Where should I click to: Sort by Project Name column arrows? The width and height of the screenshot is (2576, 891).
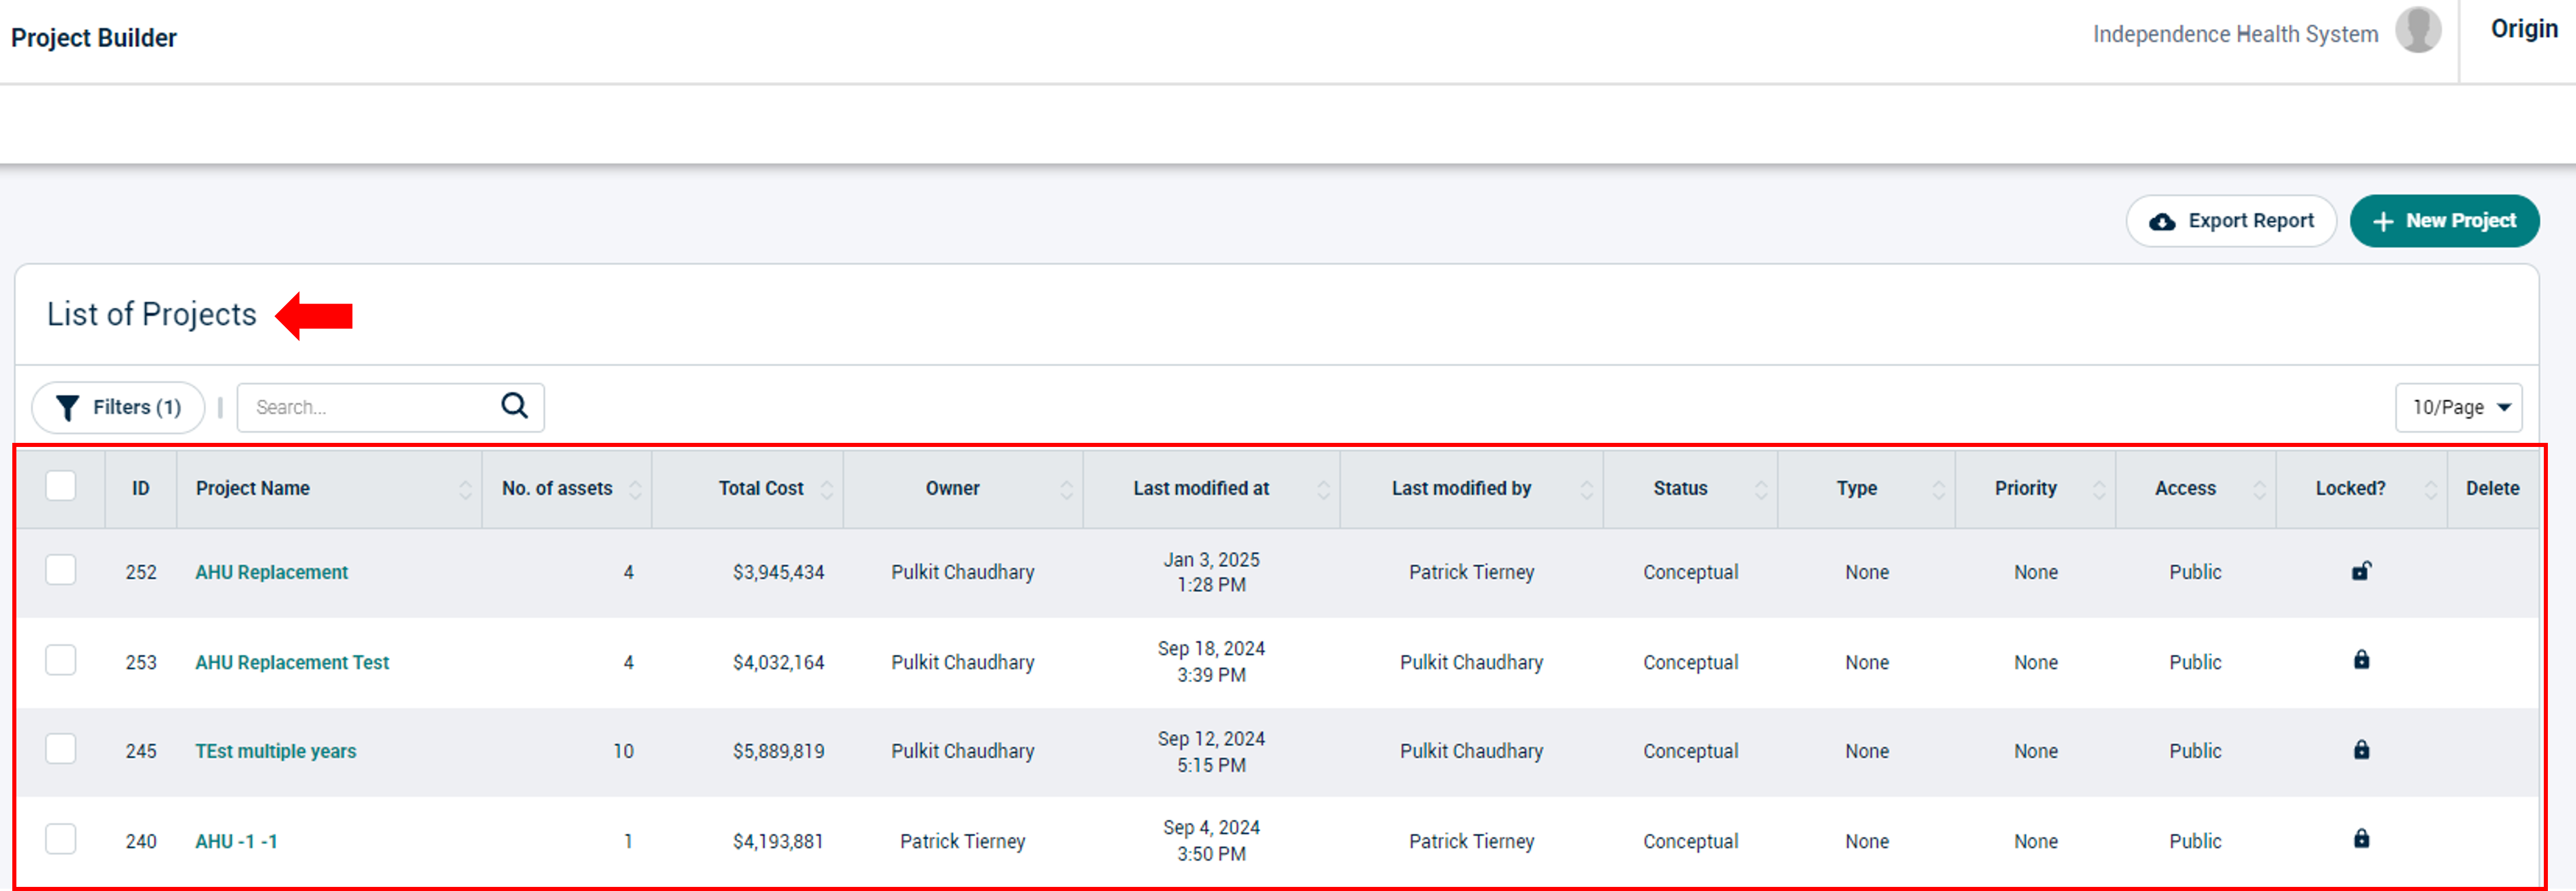point(465,490)
